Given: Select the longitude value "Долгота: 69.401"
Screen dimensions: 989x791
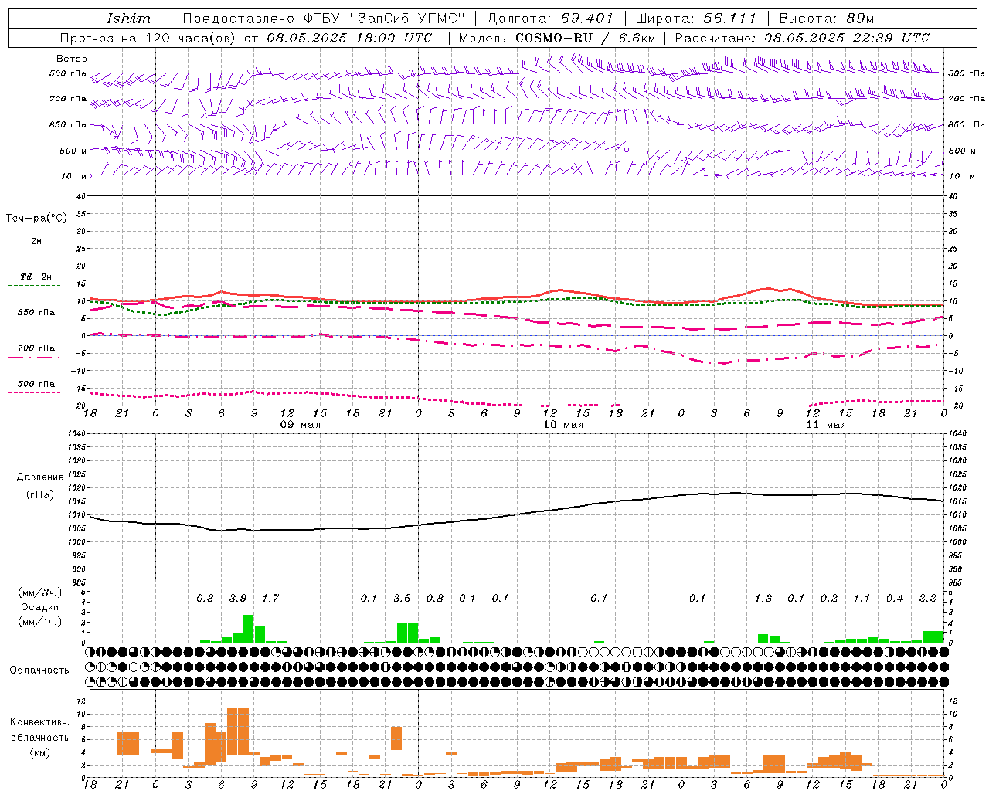Looking at the screenshot, I should click(550, 19).
